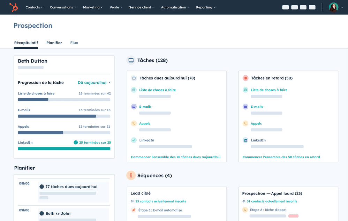Screen dimensions: 348x221
Task: Click the Tâches panel header icon
Action: (x=131, y=60)
